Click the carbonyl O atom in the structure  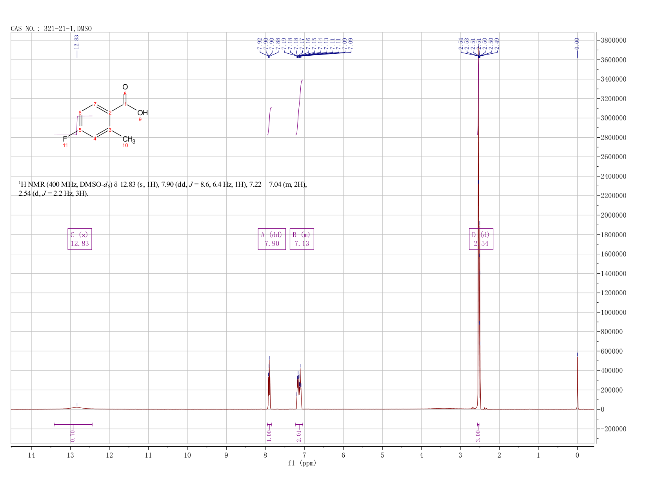(x=125, y=87)
